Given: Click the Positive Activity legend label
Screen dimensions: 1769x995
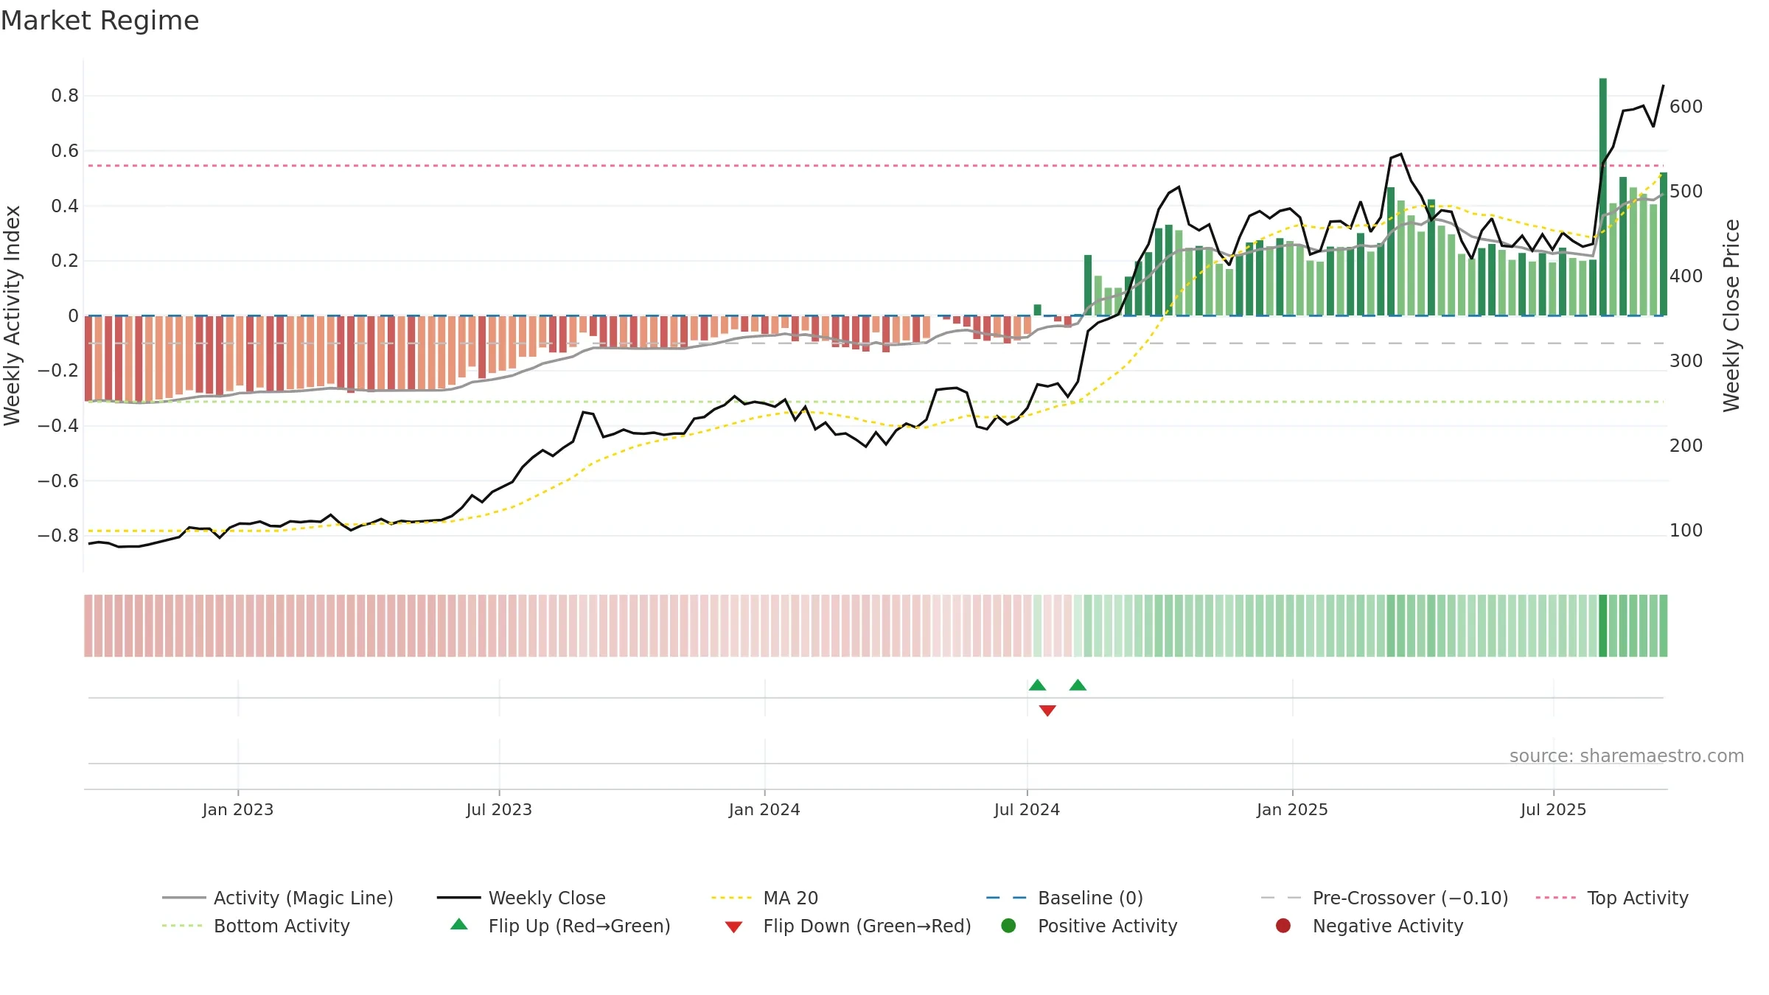Looking at the screenshot, I should (1107, 926).
